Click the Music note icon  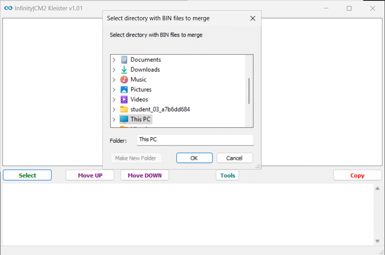click(124, 80)
